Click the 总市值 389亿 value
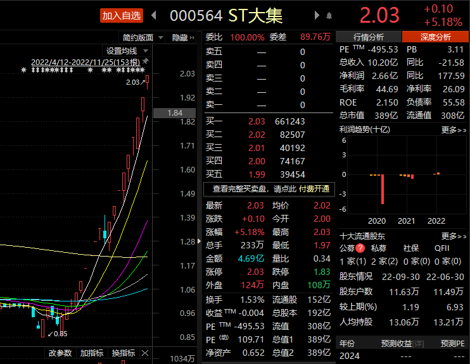The width and height of the screenshot is (470, 364). click(x=386, y=116)
